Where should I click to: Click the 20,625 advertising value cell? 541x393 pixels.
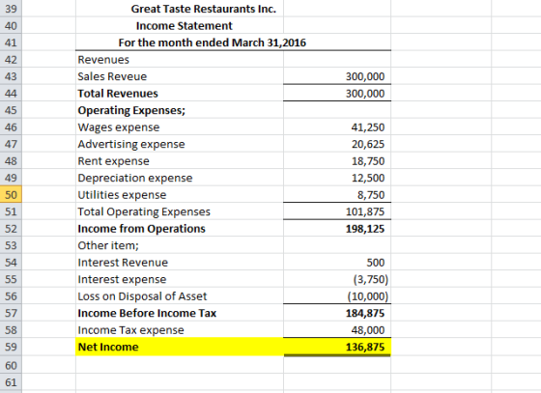point(337,144)
